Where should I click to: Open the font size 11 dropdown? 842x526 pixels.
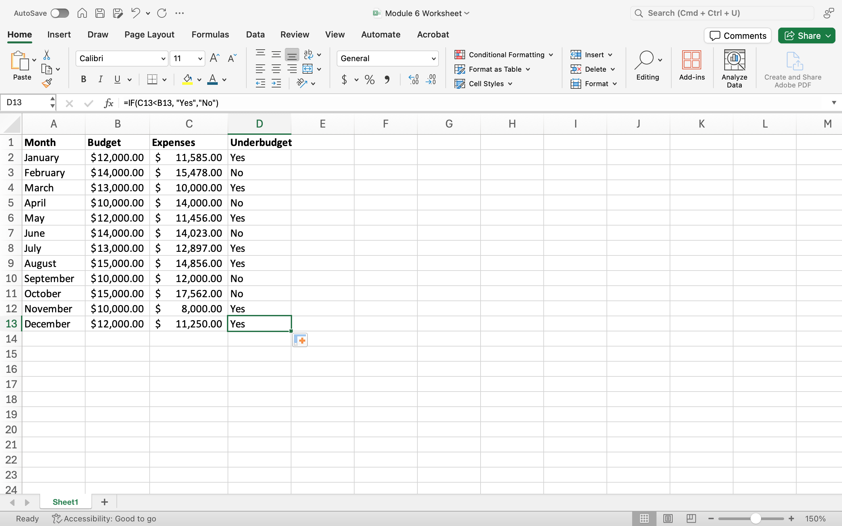(x=200, y=59)
